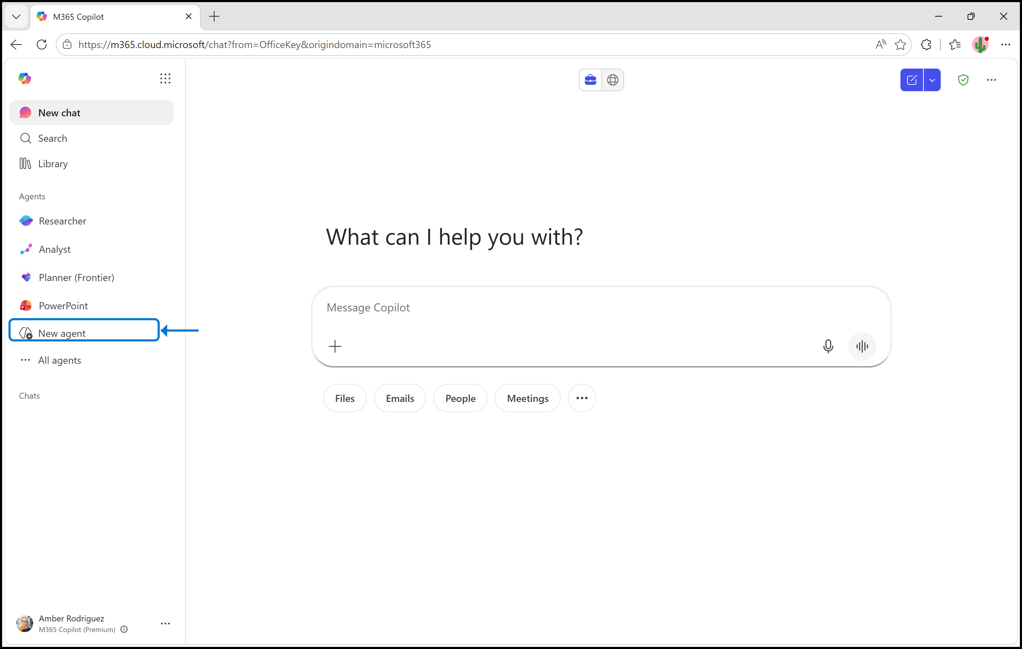
Task: Click the M365 Copilot Premium info icon
Action: pos(124,630)
